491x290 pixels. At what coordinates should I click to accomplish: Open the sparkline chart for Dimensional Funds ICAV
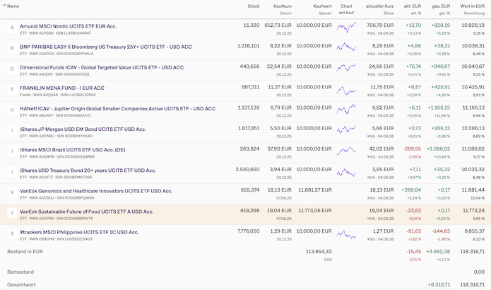346,68
